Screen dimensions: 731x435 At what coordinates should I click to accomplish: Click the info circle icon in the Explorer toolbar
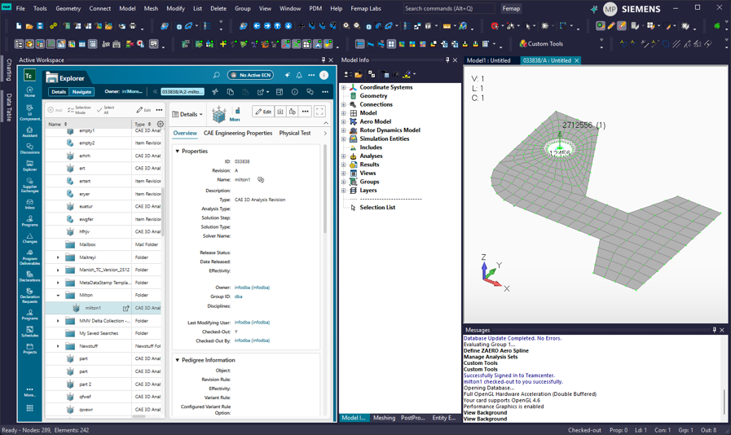pyautogui.click(x=295, y=92)
